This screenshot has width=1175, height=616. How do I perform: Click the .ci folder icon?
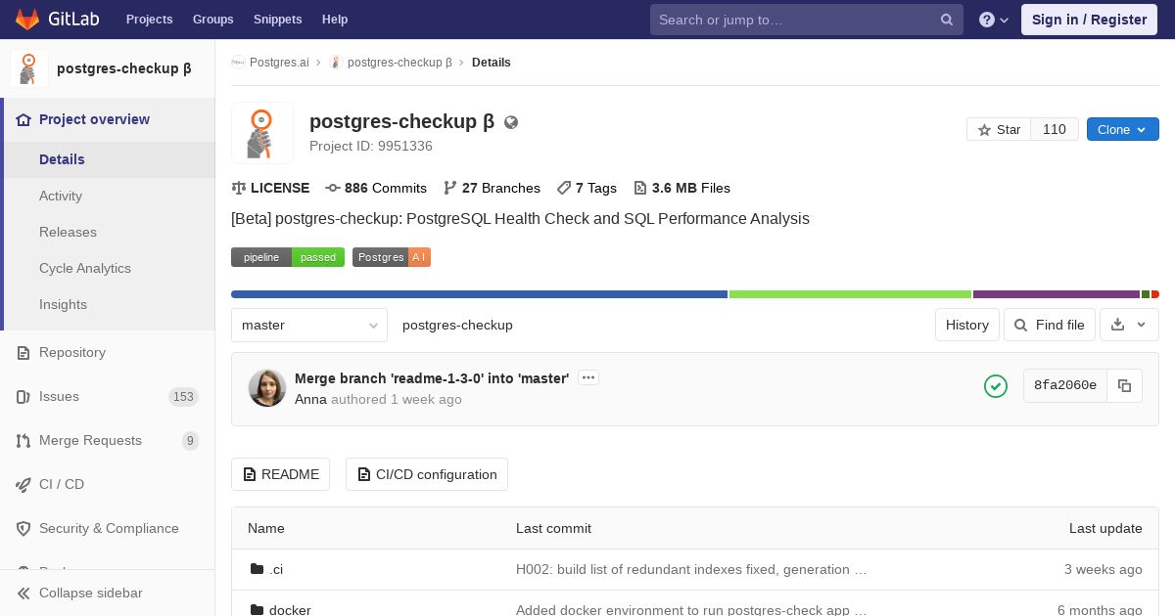[x=258, y=569]
